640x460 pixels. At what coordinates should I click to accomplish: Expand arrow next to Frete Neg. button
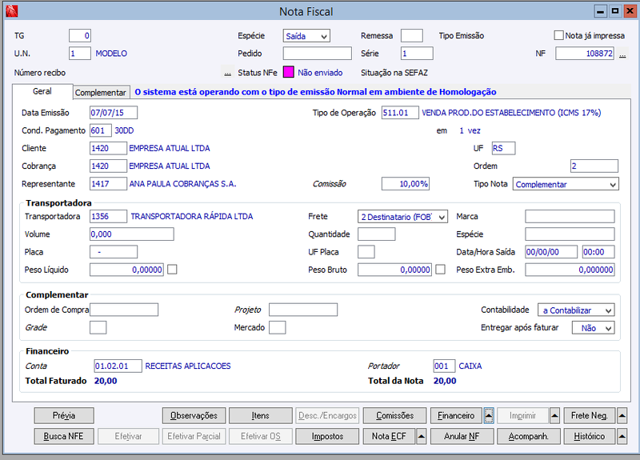tap(622, 415)
